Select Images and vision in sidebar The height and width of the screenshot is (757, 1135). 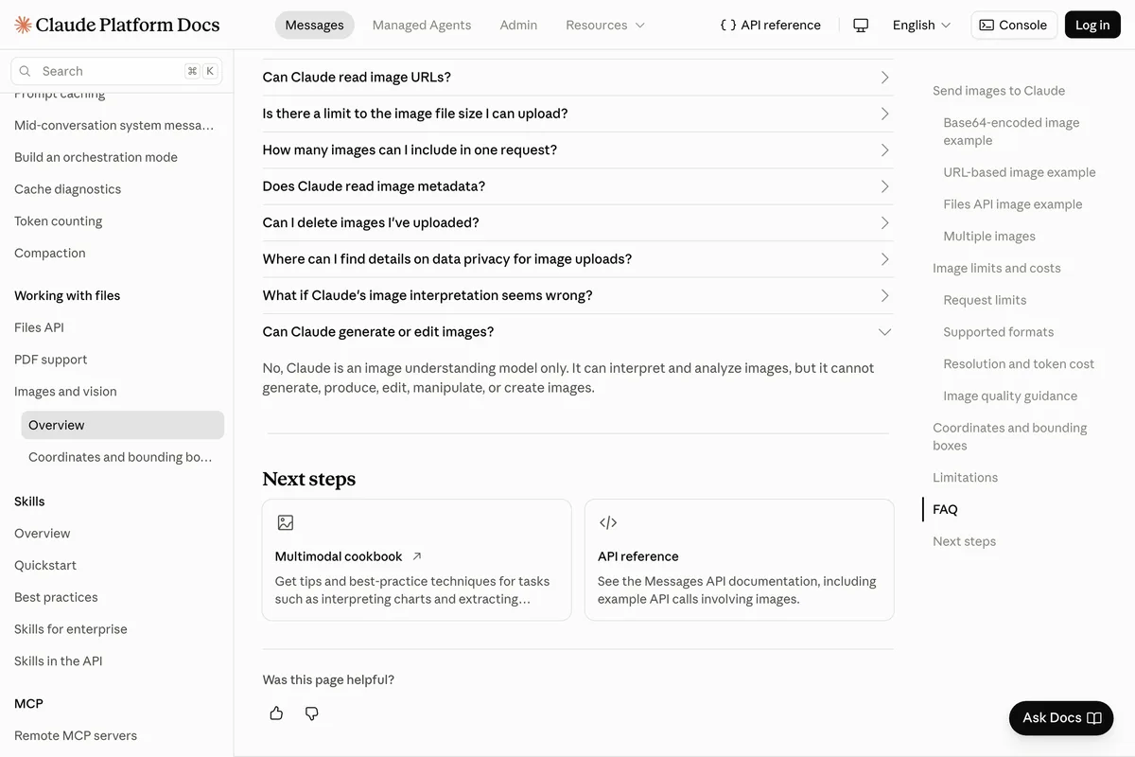pyautogui.click(x=65, y=392)
